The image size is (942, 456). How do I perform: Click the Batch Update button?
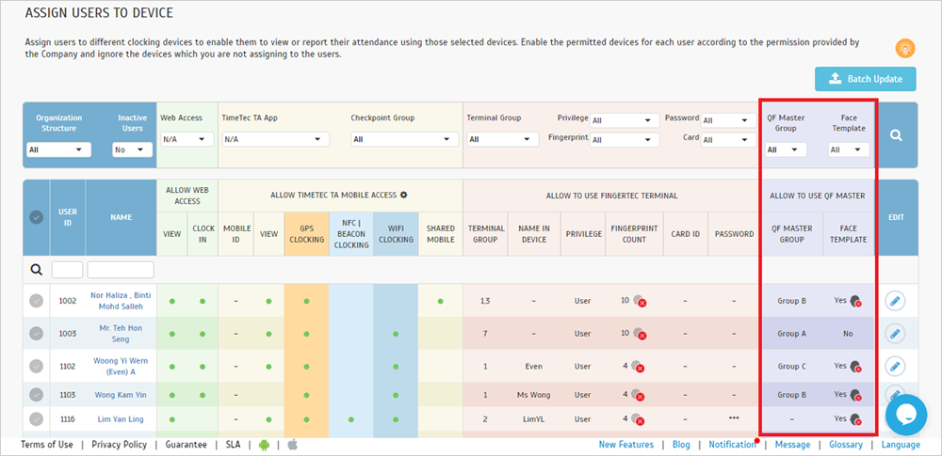(865, 79)
